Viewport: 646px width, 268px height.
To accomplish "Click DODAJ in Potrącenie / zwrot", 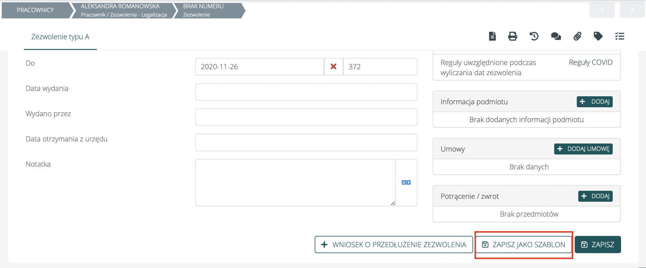I will click(x=595, y=196).
